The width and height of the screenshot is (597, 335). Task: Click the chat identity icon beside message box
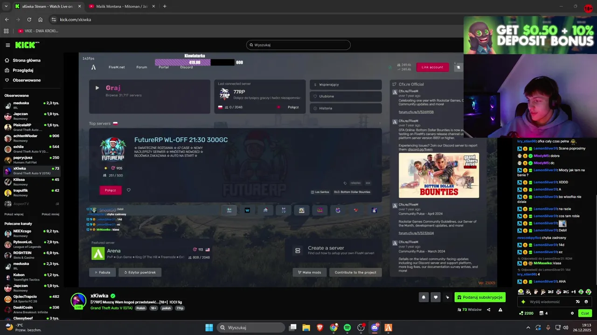click(523, 301)
